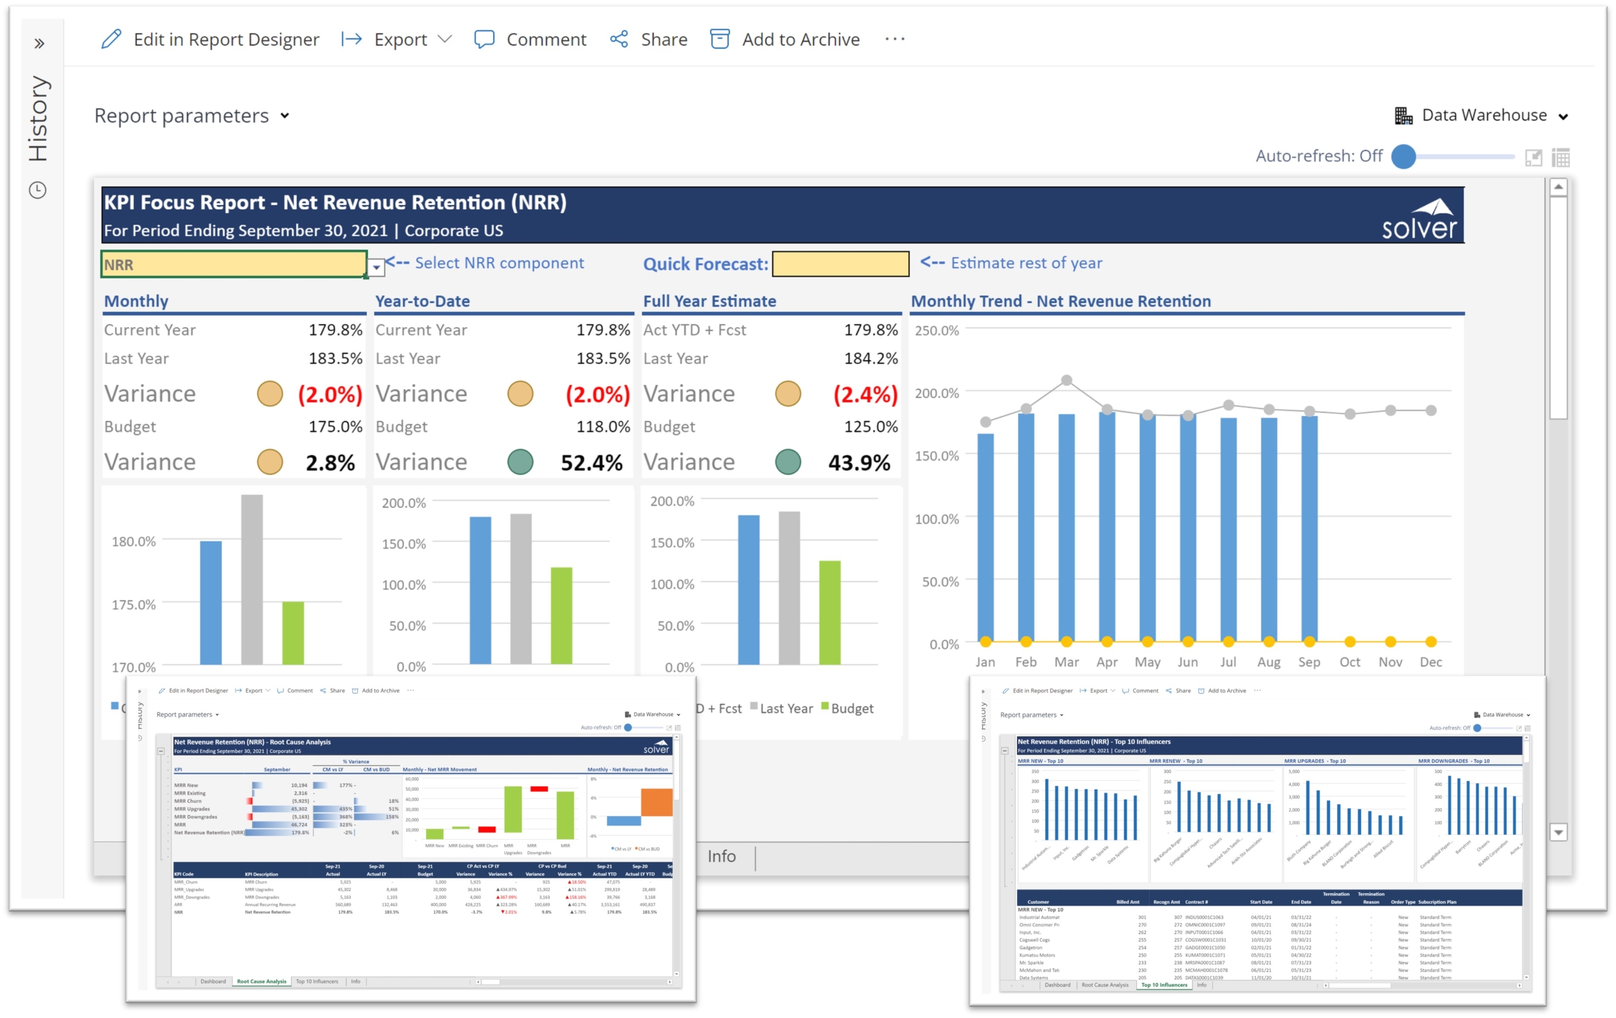
Task: Click the Edit in Report Designer pencil icon
Action: tap(111, 39)
